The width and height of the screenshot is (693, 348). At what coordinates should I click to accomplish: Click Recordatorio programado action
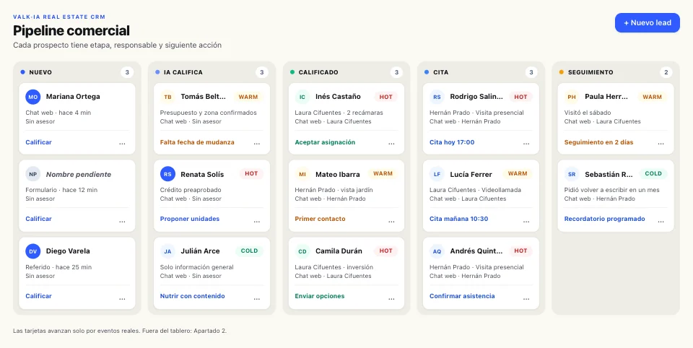(x=604, y=219)
